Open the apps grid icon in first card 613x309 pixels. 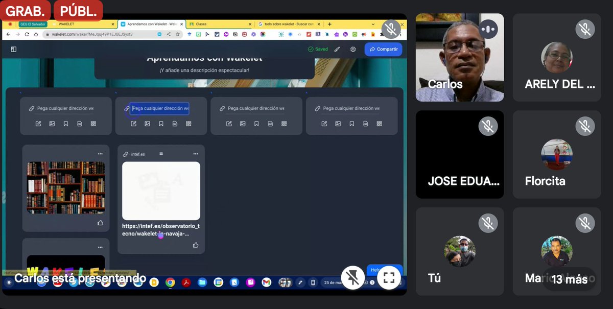[x=93, y=124]
